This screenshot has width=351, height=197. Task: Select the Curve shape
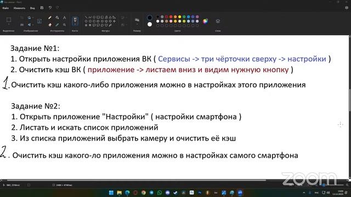point(90,17)
